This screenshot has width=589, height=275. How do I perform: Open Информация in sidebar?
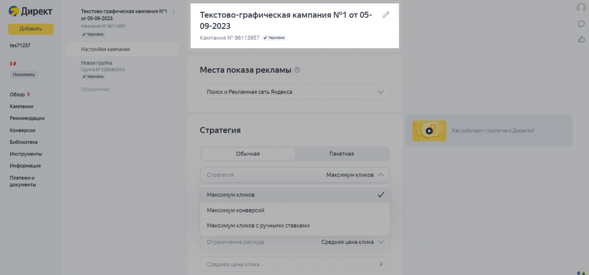point(25,166)
